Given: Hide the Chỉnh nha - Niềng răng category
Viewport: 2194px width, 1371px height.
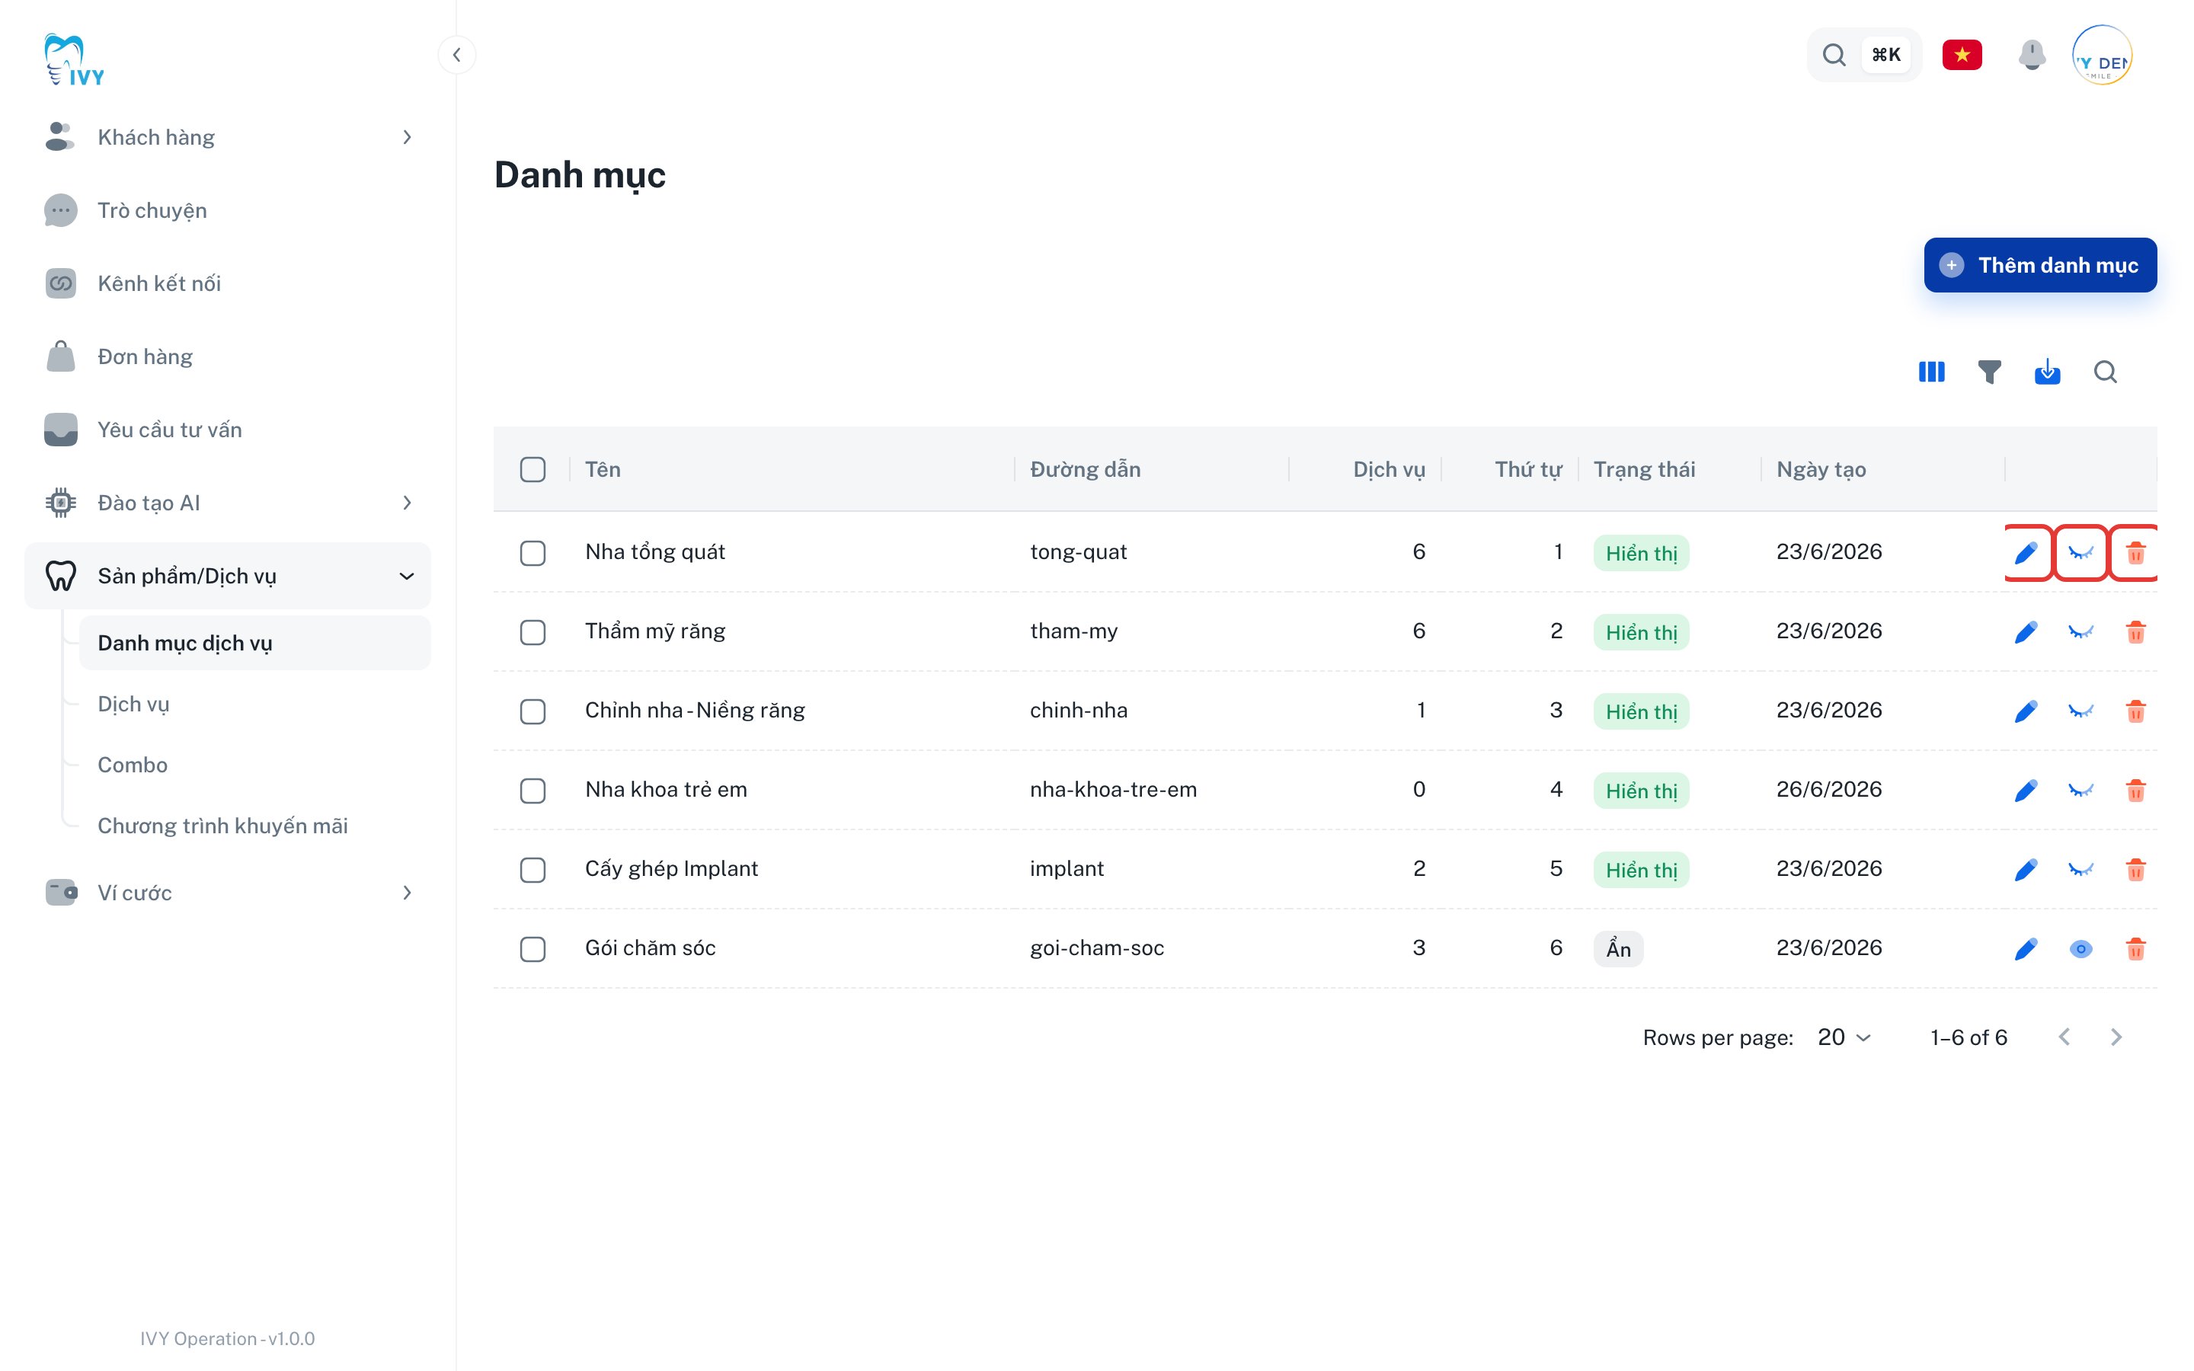Looking at the screenshot, I should [x=2080, y=711].
